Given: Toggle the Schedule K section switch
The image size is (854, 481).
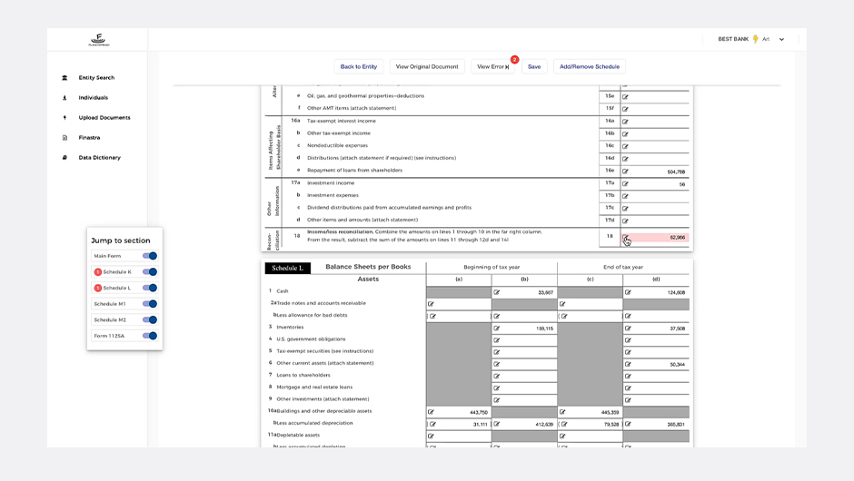Looking at the screenshot, I should pyautogui.click(x=150, y=271).
